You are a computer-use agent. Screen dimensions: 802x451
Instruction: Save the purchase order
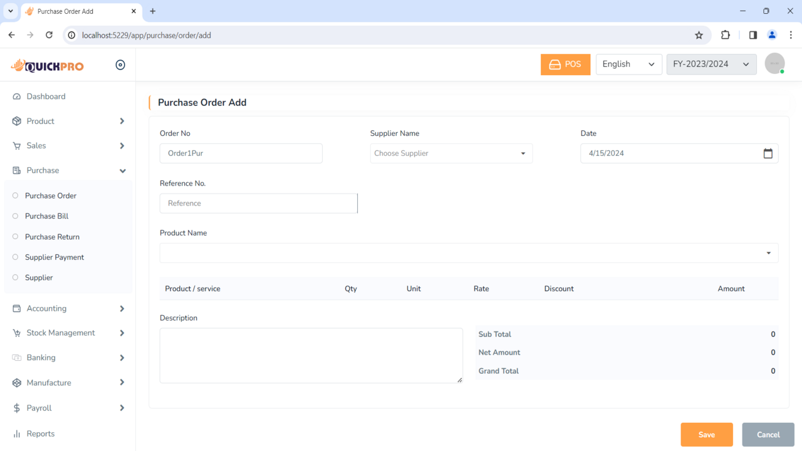point(706,434)
